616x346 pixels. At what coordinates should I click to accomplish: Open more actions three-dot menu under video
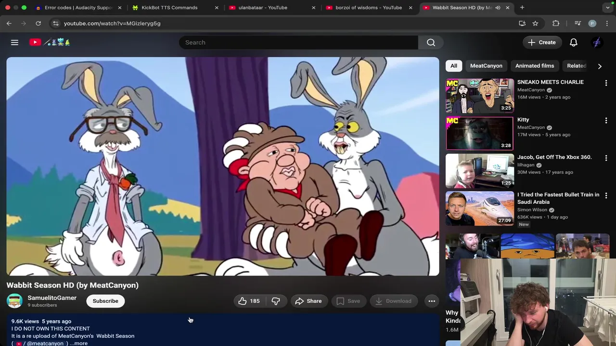[432, 301]
